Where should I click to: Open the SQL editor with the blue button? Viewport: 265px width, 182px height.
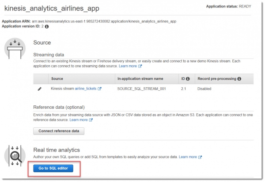tap(56, 168)
